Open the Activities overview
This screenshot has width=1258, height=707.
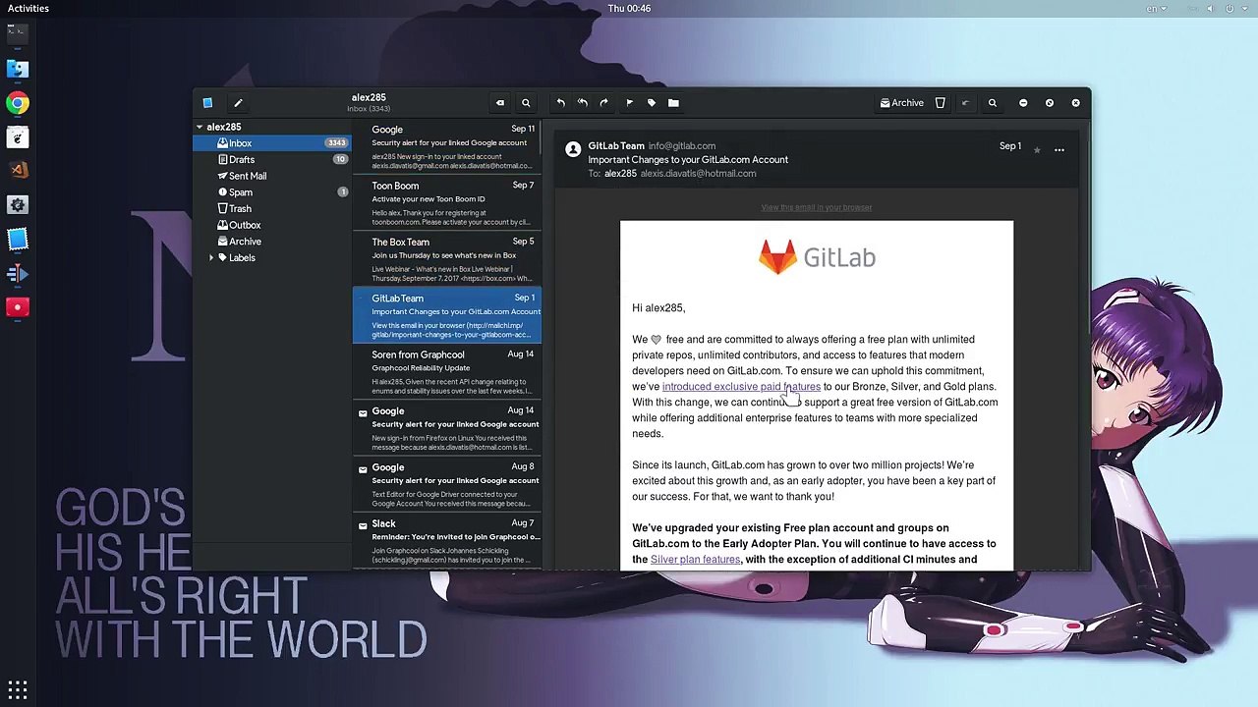(29, 8)
